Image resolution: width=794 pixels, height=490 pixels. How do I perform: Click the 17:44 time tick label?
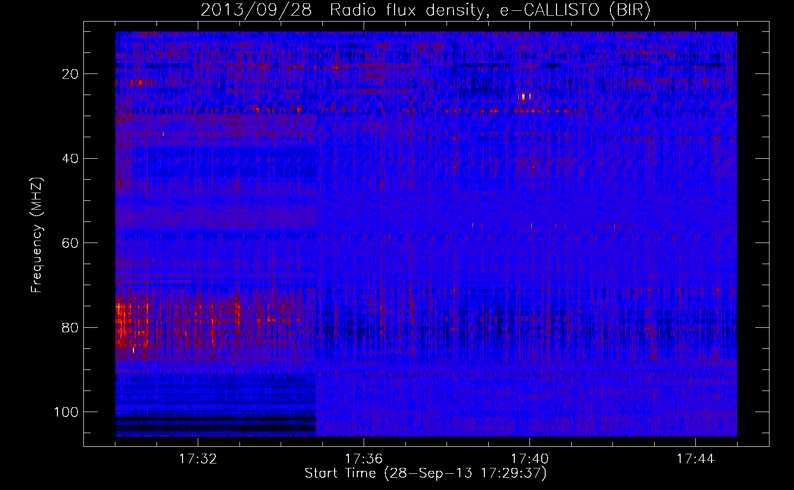coord(695,459)
